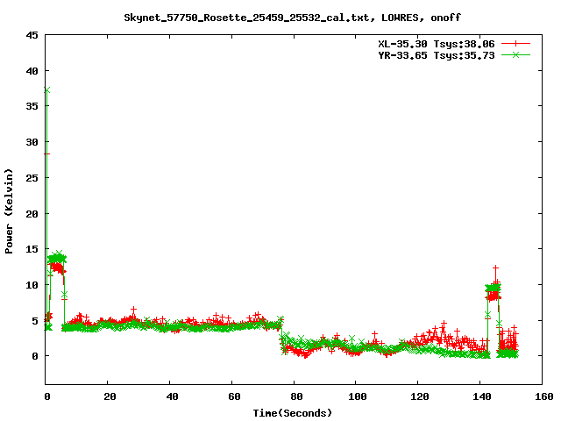Click the y-axis tick label 25
561x421 pixels.
click(32, 177)
